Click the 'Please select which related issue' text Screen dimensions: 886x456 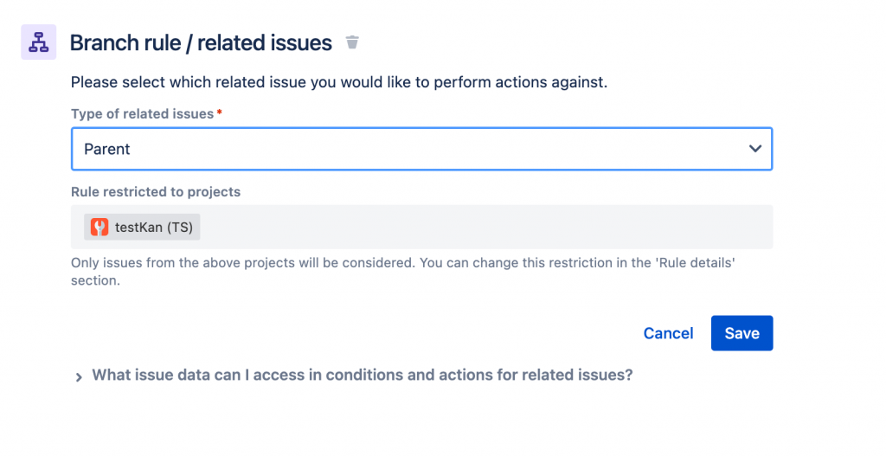pyautogui.click(x=339, y=83)
